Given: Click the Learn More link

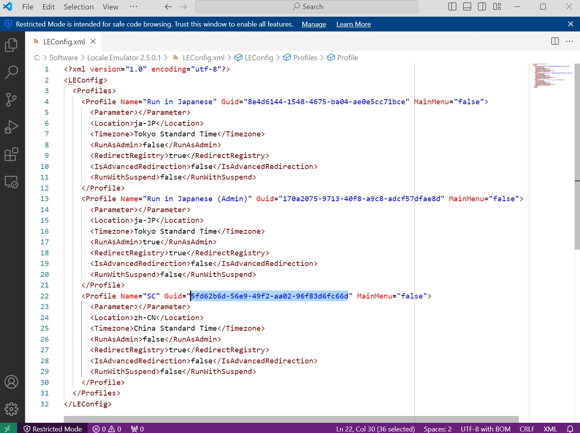Looking at the screenshot, I should [x=353, y=24].
